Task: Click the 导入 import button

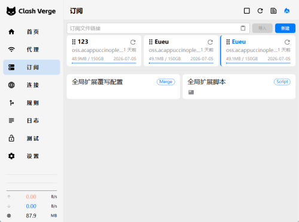Action: 263,28
